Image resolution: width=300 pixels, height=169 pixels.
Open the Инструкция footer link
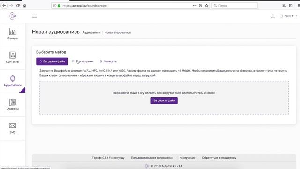(187, 158)
